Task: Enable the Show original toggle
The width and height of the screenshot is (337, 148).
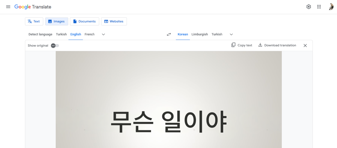Action: point(55,46)
